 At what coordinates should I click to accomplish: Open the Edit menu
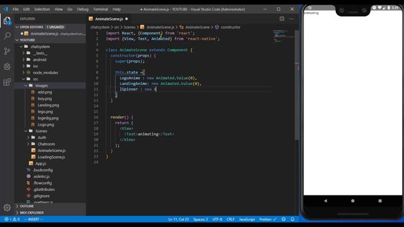(27, 9)
